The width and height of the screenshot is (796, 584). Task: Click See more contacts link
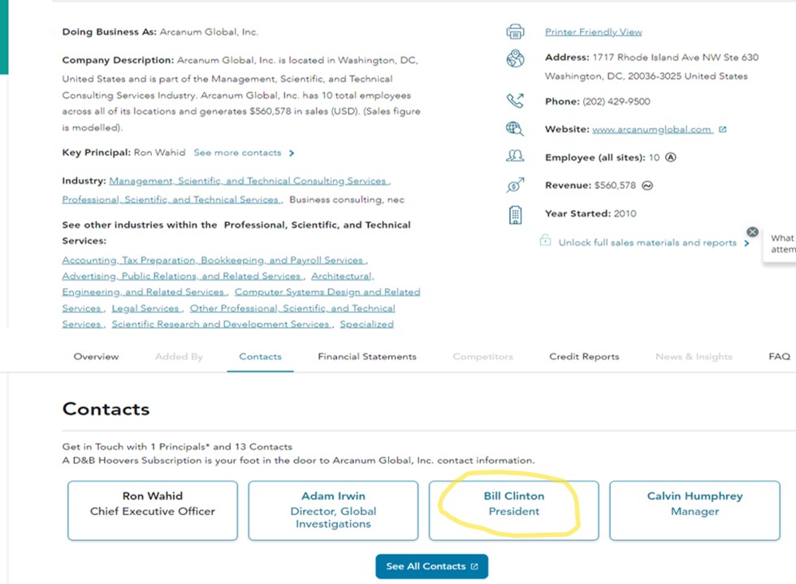pos(237,152)
